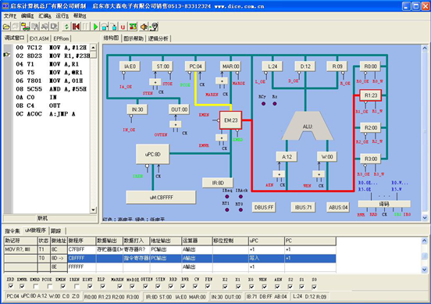The height and width of the screenshot is (304, 431).
Task: Toggle the PCOE checkbox
Action: (49, 286)
